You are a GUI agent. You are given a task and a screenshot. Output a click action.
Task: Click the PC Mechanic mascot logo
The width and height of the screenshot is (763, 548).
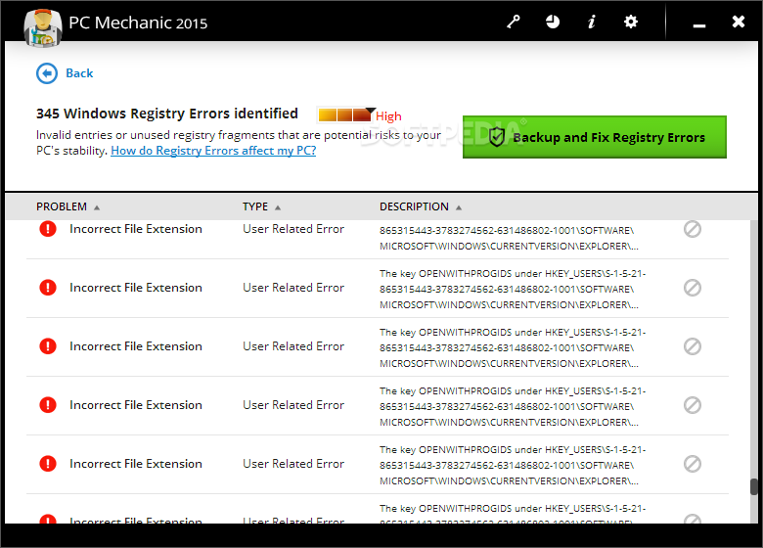tap(43, 28)
